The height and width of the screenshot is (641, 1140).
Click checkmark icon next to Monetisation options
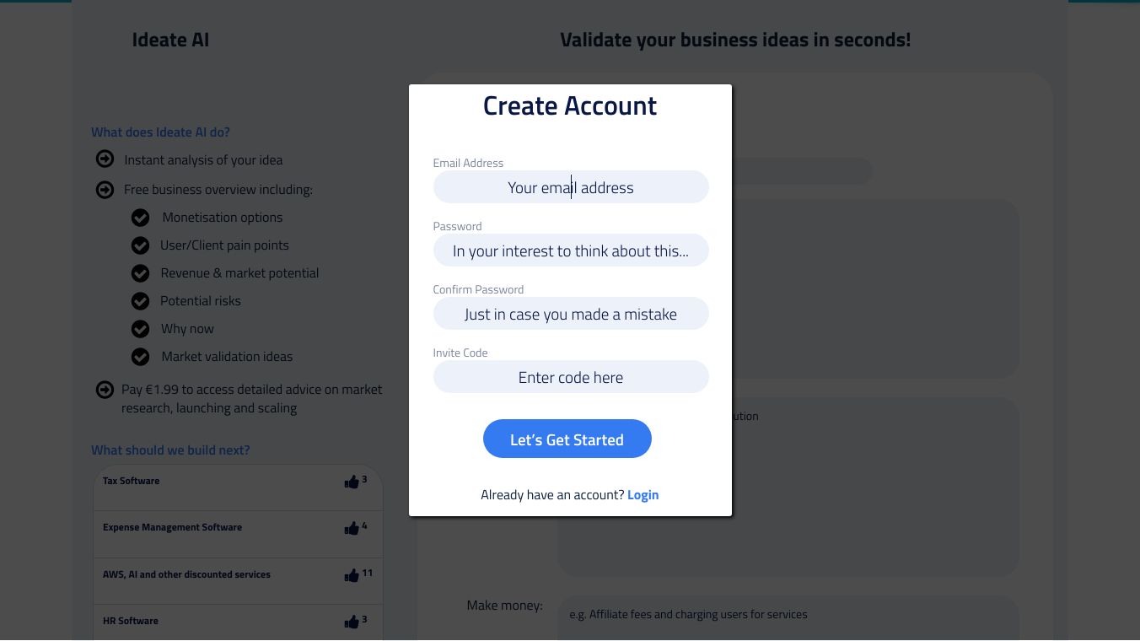140,218
